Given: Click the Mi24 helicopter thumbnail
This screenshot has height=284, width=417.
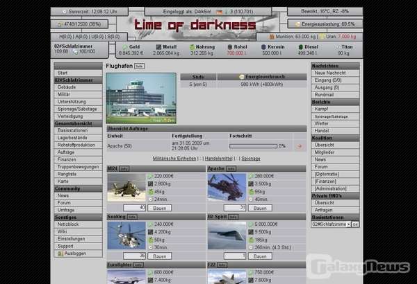Looking at the screenshot, I should point(126,187).
